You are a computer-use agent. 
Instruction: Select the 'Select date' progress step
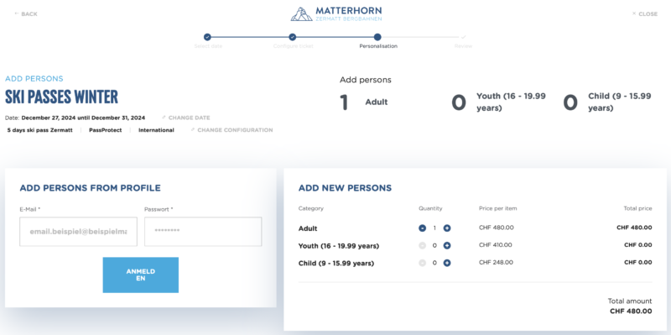(207, 37)
